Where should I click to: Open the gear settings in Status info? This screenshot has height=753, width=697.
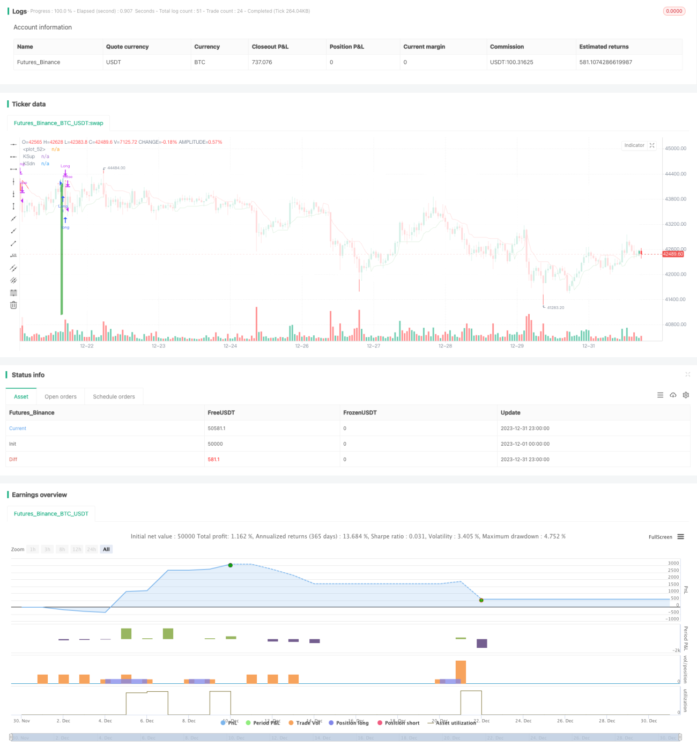pyautogui.click(x=686, y=395)
